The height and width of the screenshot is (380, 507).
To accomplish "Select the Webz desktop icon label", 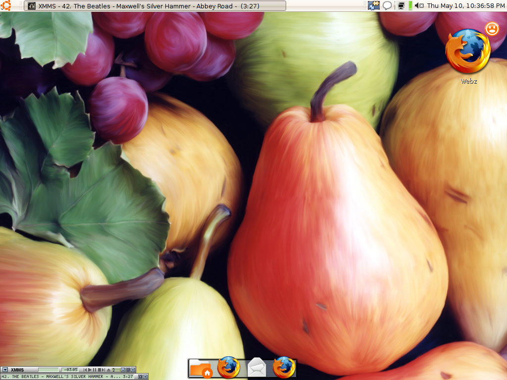I will pyautogui.click(x=468, y=81).
